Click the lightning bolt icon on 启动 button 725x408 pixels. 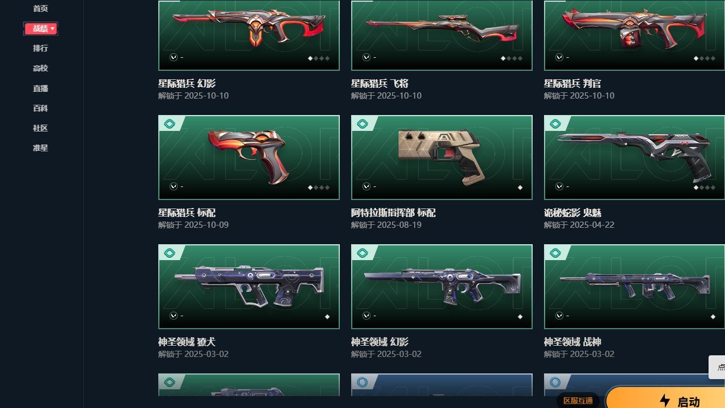pos(665,401)
